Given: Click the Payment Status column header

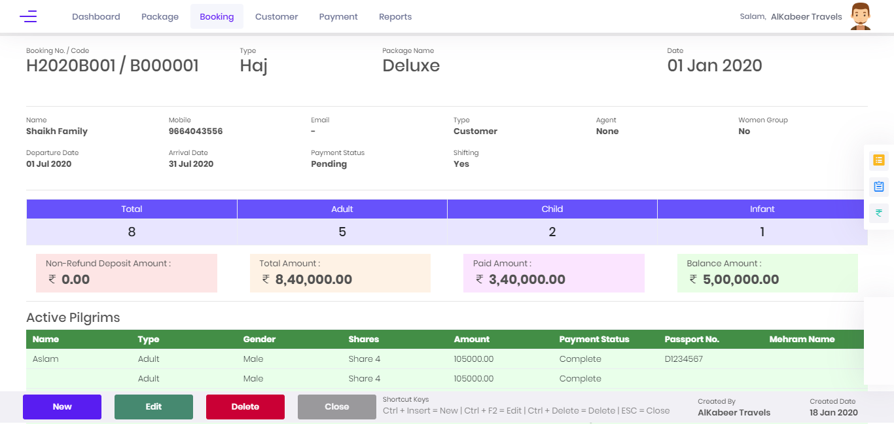Looking at the screenshot, I should point(594,340).
